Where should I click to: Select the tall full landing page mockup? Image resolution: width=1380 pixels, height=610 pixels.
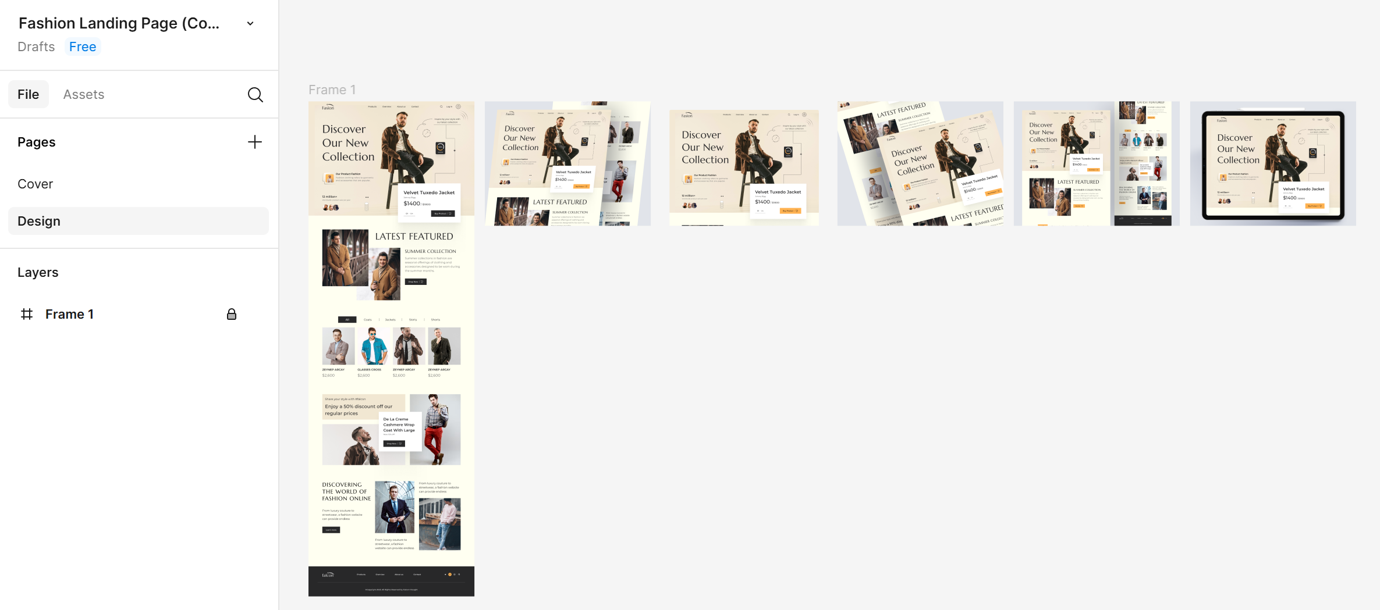pyautogui.click(x=391, y=349)
